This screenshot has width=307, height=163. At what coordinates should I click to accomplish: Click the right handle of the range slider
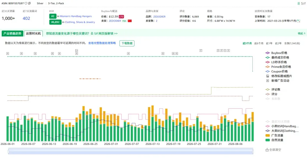click(253, 151)
